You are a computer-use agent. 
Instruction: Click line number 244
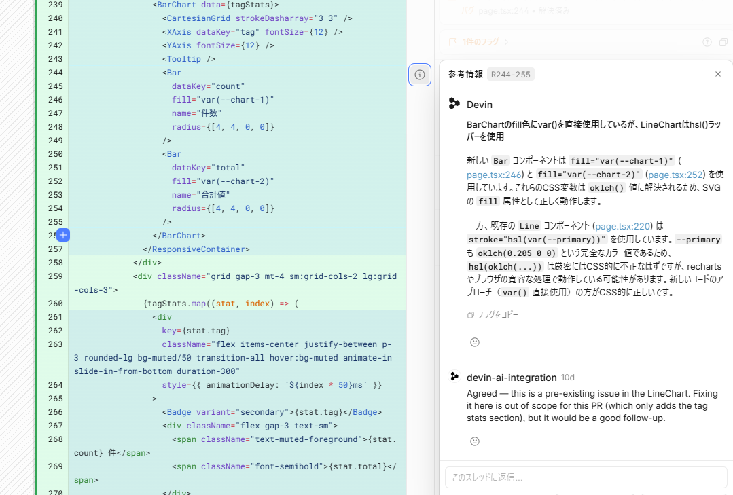pos(55,73)
